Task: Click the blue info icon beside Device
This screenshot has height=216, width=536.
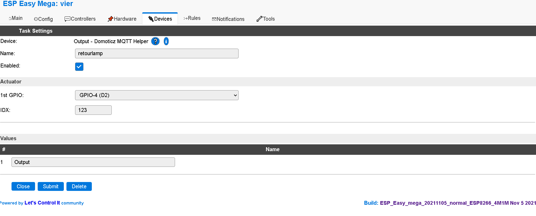Action: click(x=166, y=41)
